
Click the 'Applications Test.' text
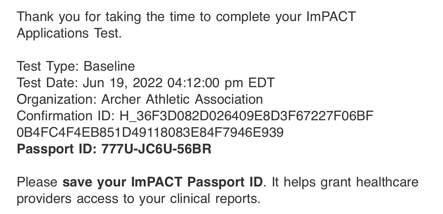(x=69, y=33)
